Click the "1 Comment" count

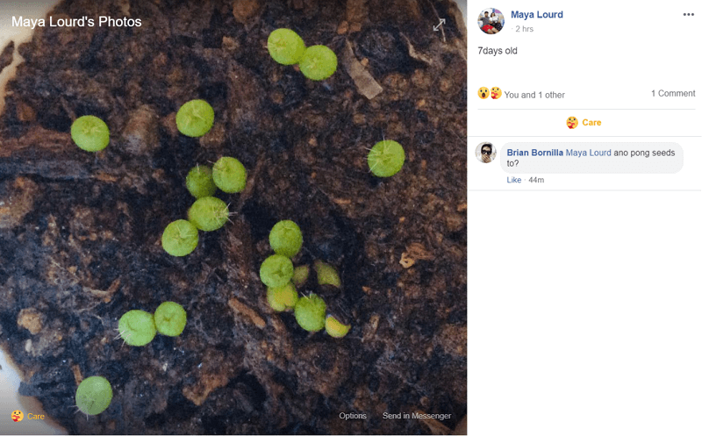[x=673, y=94]
